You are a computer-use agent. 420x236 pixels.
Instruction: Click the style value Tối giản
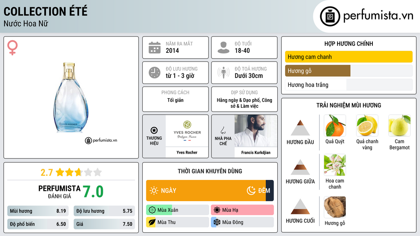click(176, 100)
